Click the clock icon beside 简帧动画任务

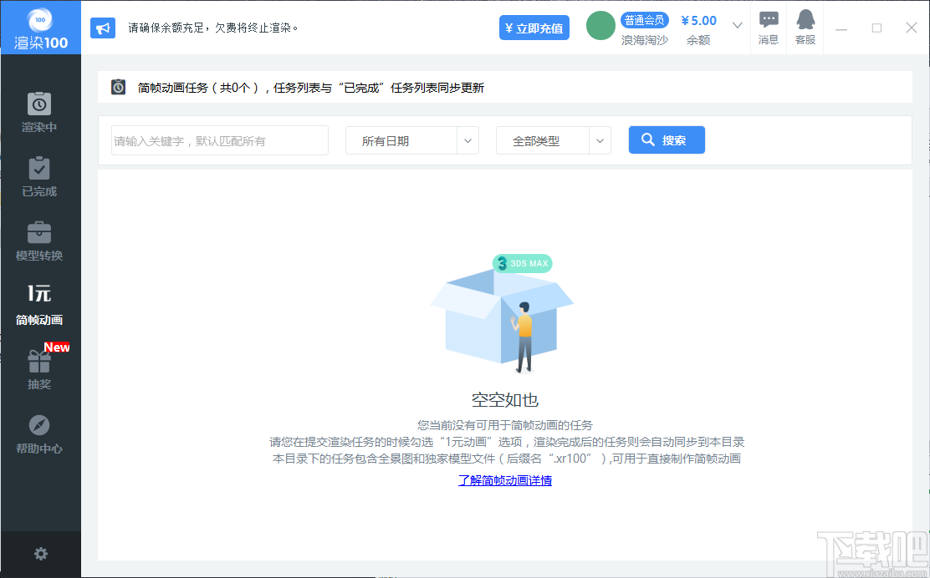pyautogui.click(x=118, y=86)
